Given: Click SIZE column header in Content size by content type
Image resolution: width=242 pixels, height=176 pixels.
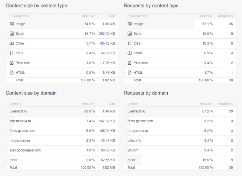Looking at the screenshot, I should click(112, 16).
